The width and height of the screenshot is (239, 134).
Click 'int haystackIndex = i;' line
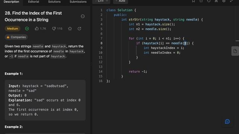(x=164, y=48)
